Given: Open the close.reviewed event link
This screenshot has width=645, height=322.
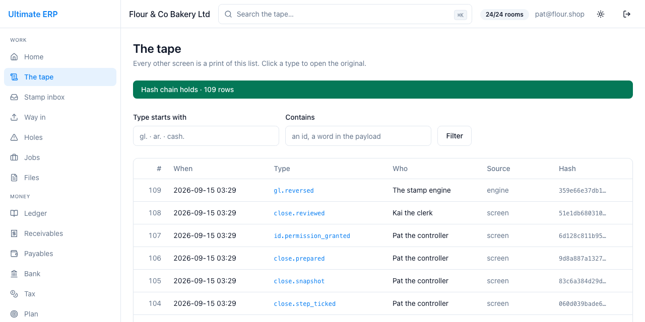Looking at the screenshot, I should click(x=299, y=213).
